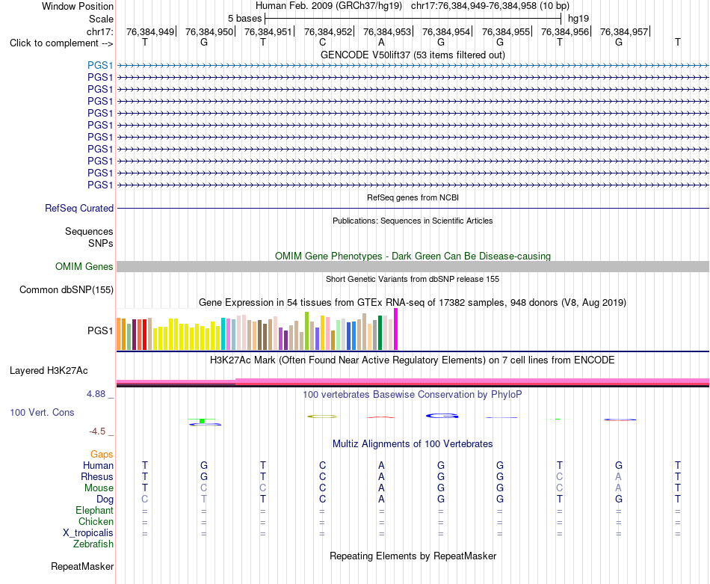Open '100 vertebrates Basewise Conservation by PhyloP' title
The width and height of the screenshot is (710, 584).
coord(413,395)
